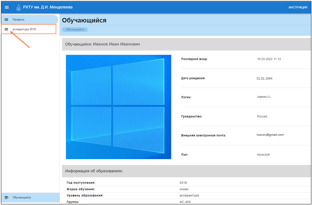Viewport: 312px width, 205px height.
Task: Click the student profile photo
Action: tap(118, 107)
